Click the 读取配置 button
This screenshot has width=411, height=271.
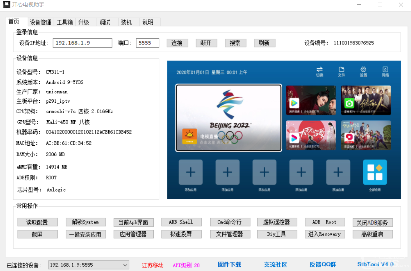38,222
